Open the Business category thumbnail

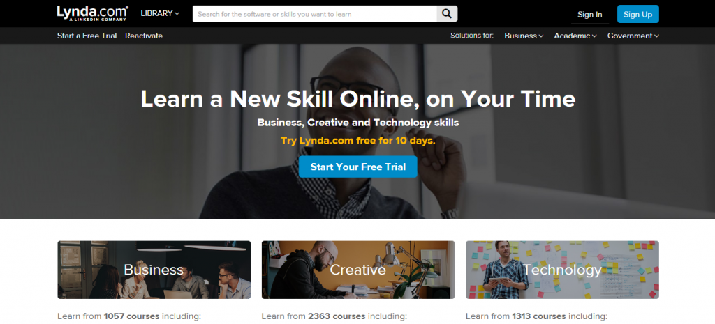154,270
